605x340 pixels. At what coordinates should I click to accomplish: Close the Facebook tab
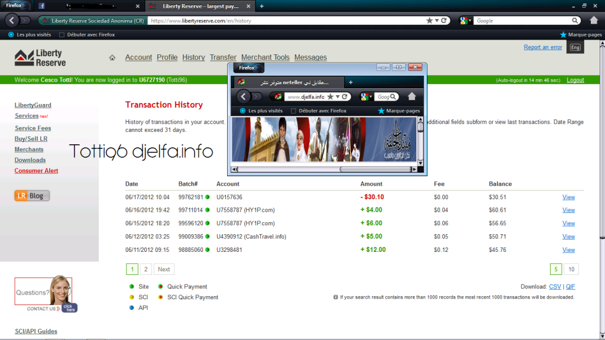(x=138, y=6)
